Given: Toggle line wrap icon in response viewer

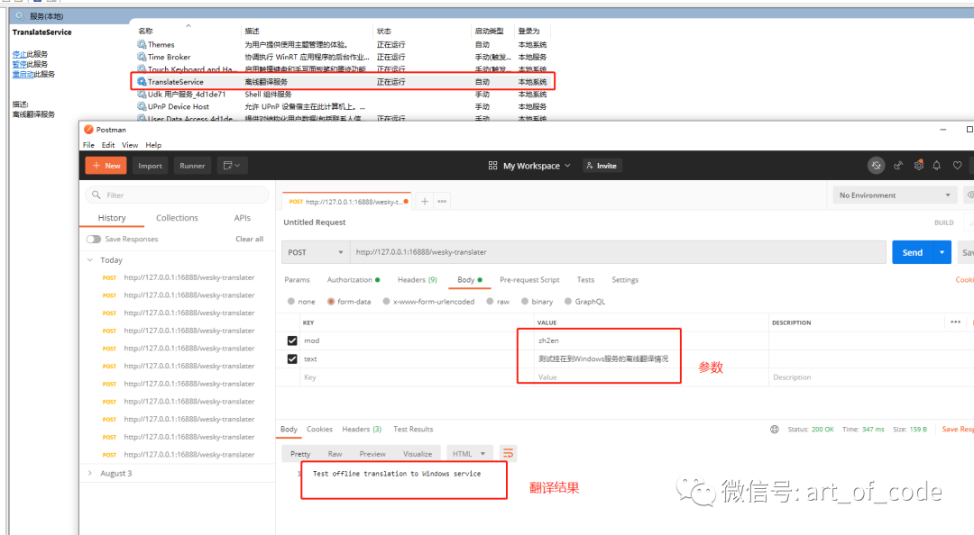Looking at the screenshot, I should [508, 454].
